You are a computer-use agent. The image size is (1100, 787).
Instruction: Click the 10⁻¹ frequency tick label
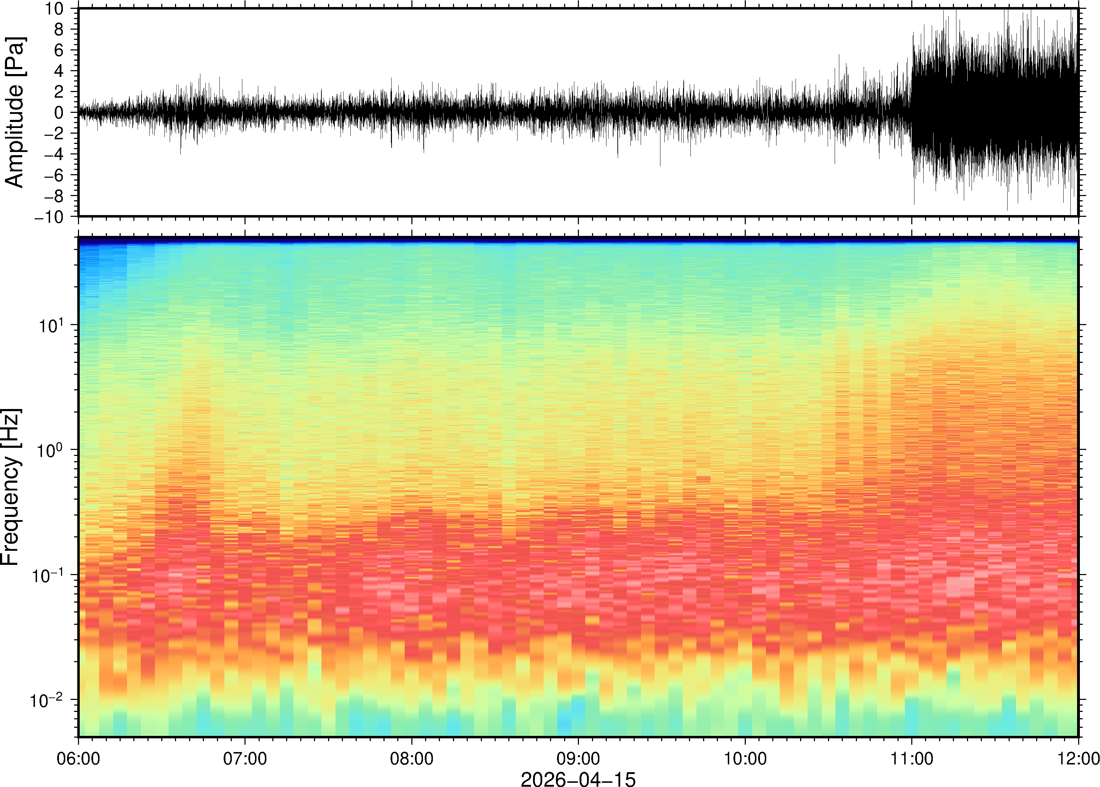47,576
